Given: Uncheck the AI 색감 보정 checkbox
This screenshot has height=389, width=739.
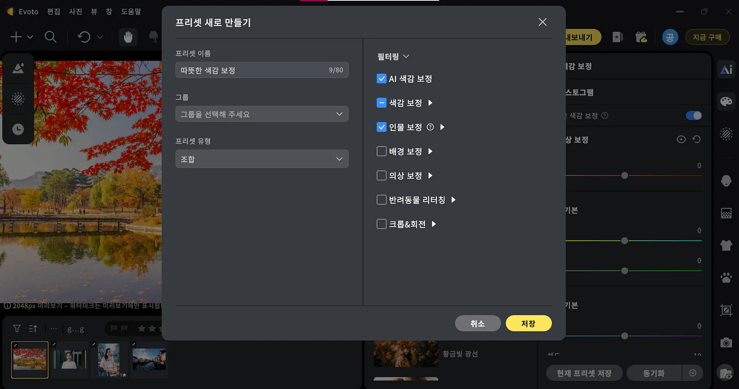Looking at the screenshot, I should 381,78.
